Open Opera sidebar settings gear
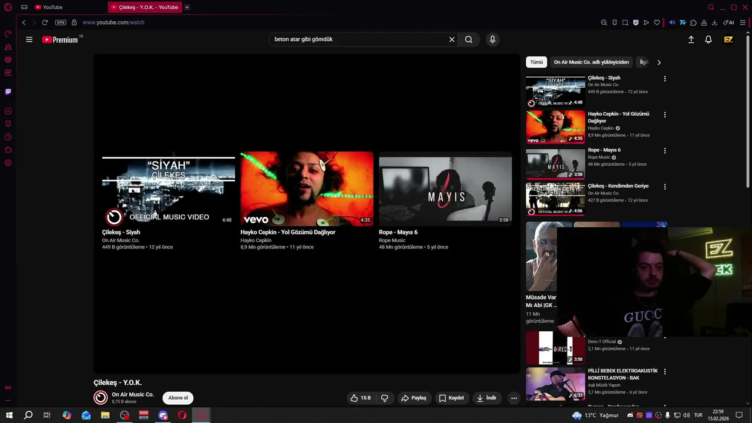This screenshot has height=423, width=752. 8,163
